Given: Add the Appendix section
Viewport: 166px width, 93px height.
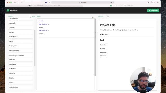Looking at the screenshot, I should click(21, 23).
